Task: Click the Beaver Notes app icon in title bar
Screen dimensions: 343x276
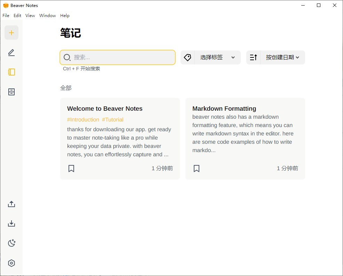Action: point(6,6)
